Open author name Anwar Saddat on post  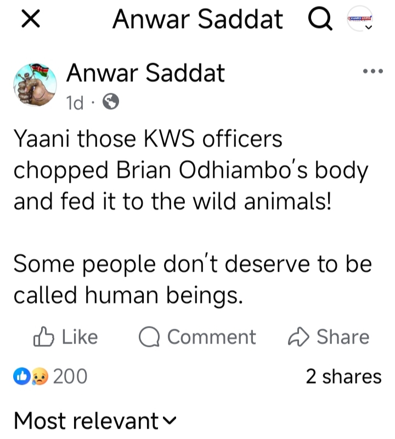pos(145,74)
